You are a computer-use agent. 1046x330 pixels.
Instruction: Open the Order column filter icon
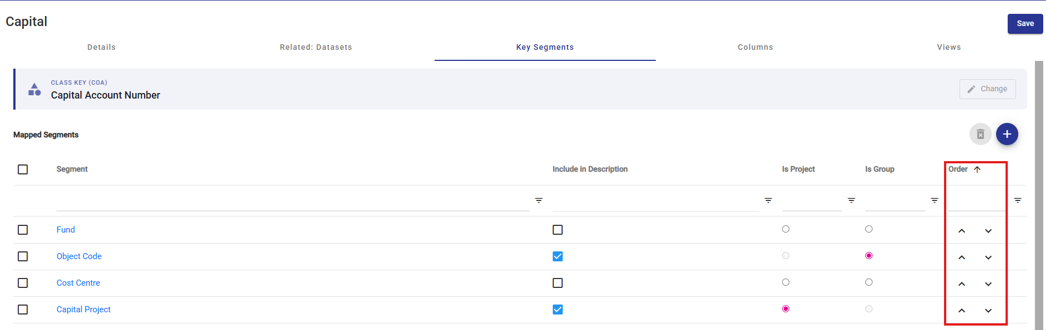click(1018, 200)
